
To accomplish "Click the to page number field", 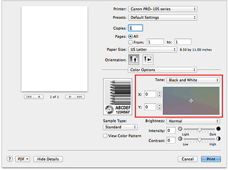I will (x=183, y=42).
